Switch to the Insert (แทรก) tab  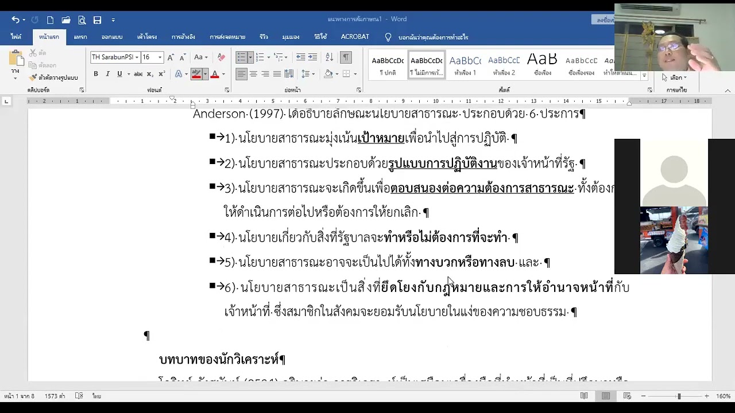(x=80, y=37)
